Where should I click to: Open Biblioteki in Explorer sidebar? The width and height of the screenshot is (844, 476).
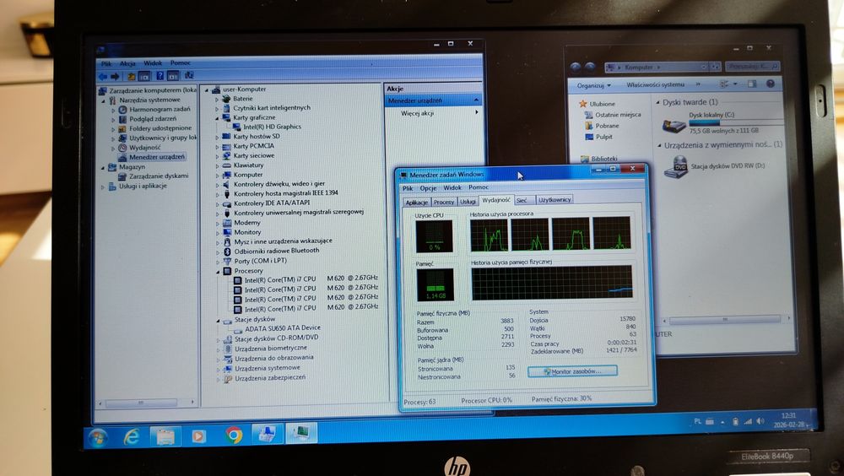(x=604, y=159)
